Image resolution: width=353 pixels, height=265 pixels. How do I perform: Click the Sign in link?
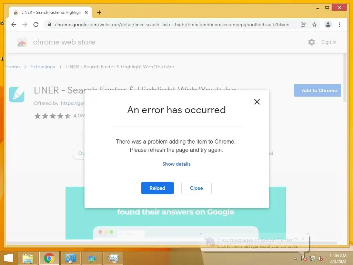pyautogui.click(x=329, y=42)
